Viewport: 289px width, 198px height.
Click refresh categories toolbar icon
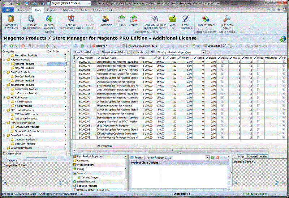tap(5, 46)
